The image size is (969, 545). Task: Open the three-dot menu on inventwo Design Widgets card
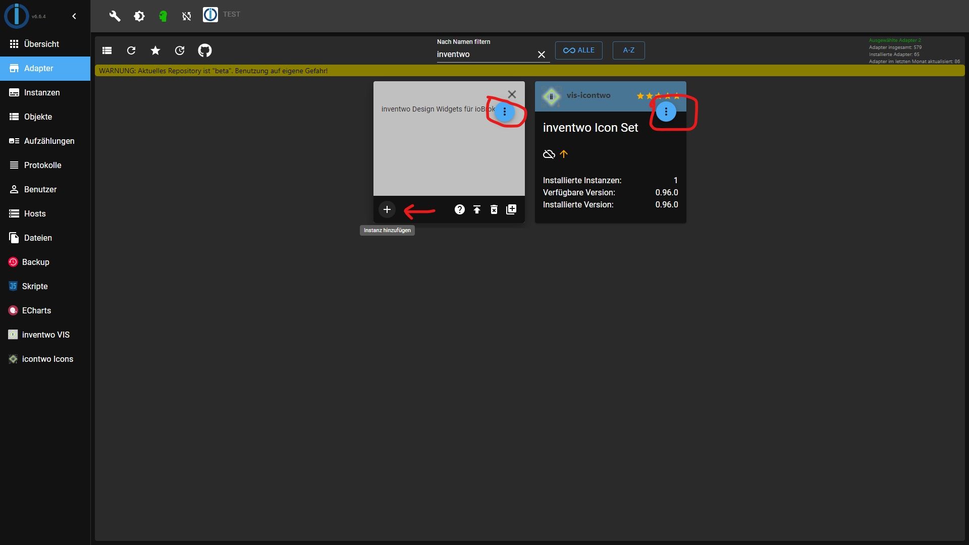(x=505, y=112)
